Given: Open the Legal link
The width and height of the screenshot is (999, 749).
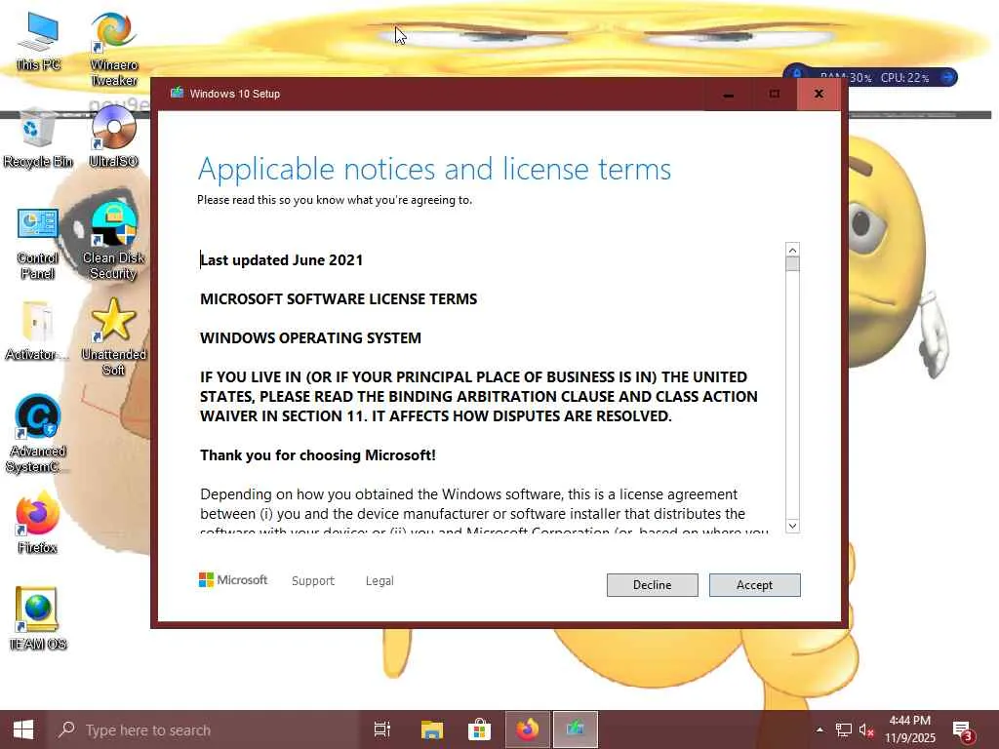Looking at the screenshot, I should [x=380, y=580].
